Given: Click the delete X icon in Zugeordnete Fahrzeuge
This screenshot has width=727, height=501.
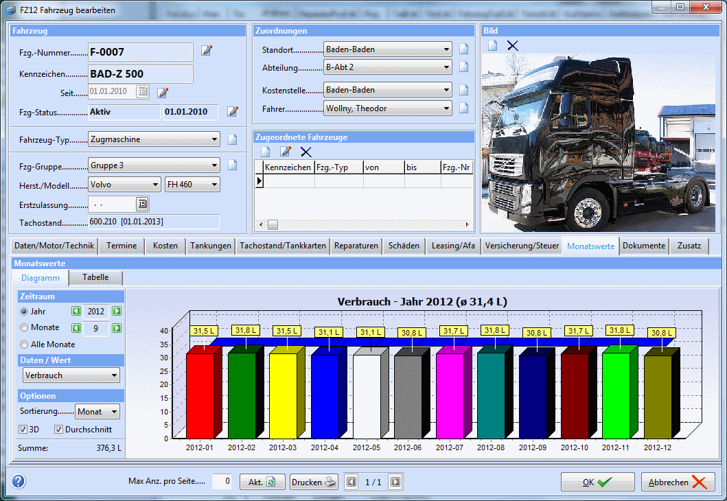Looking at the screenshot, I should click(x=306, y=152).
